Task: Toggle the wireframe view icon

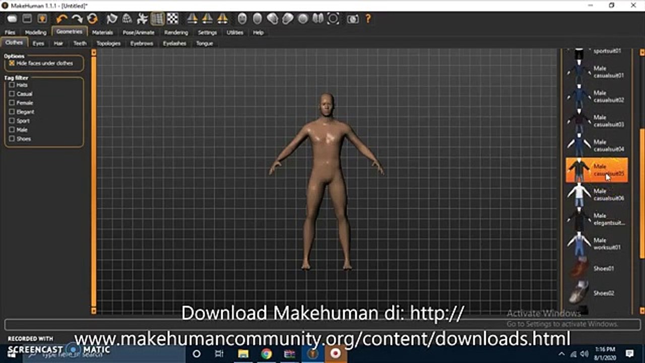Action: tap(127, 19)
